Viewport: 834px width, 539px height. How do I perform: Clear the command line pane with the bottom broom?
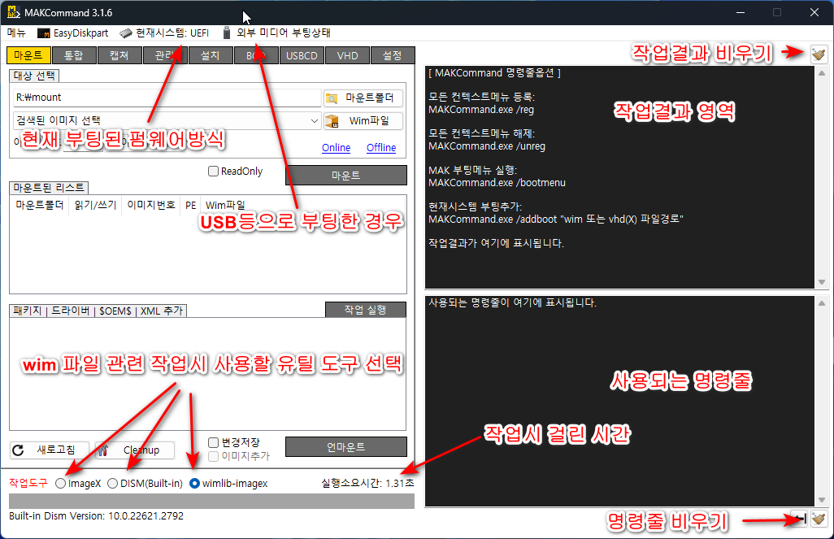tap(819, 519)
